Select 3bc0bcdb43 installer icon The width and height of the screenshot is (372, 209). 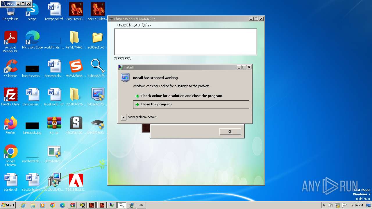click(x=54, y=182)
